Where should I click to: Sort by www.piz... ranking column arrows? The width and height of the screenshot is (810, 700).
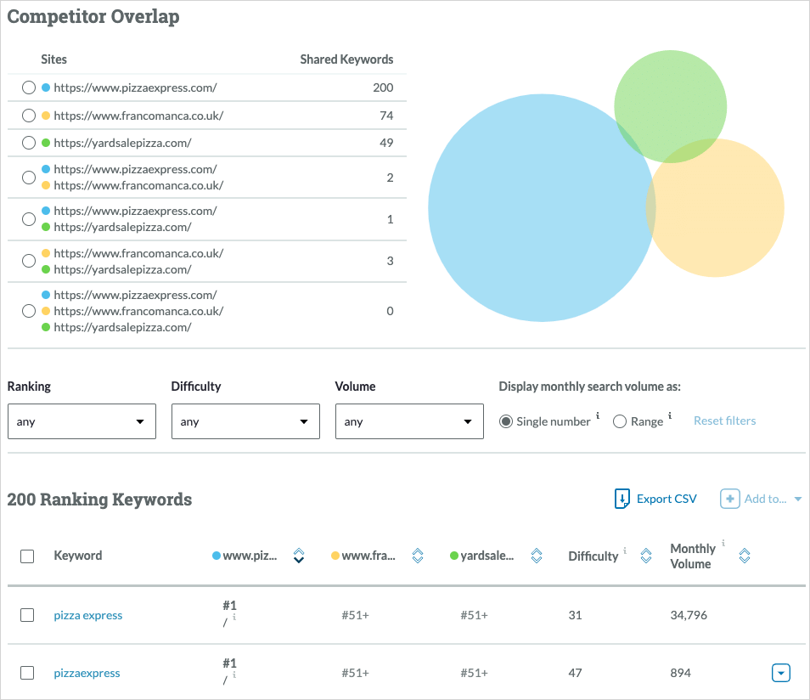[x=299, y=556]
